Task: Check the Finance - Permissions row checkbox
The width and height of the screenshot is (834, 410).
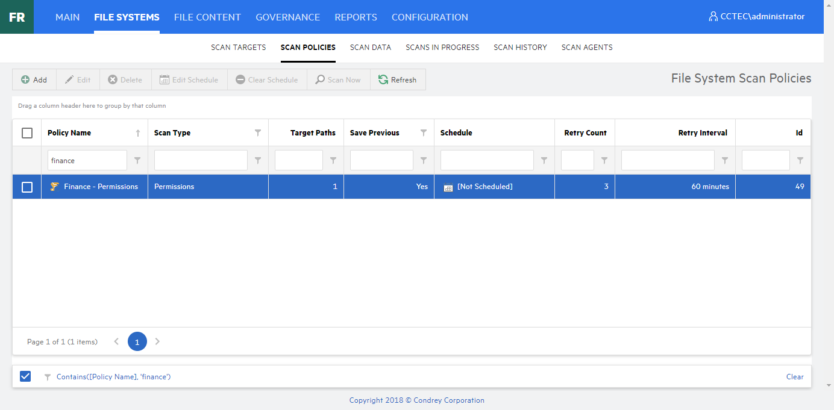Action: [27, 187]
